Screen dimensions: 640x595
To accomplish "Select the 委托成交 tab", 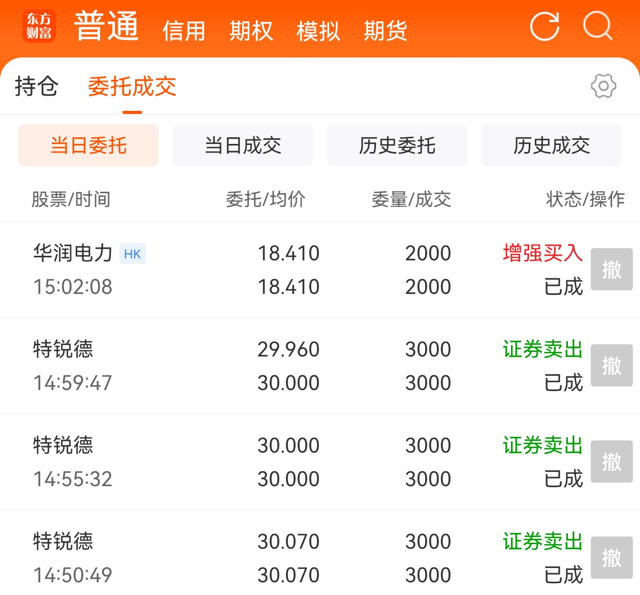I will click(132, 86).
